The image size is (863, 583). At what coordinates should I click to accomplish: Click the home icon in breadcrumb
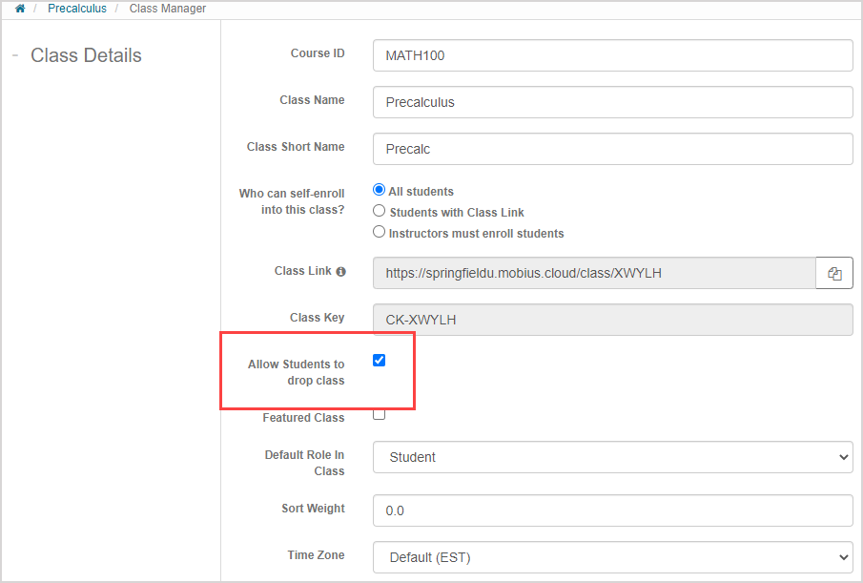pos(20,9)
